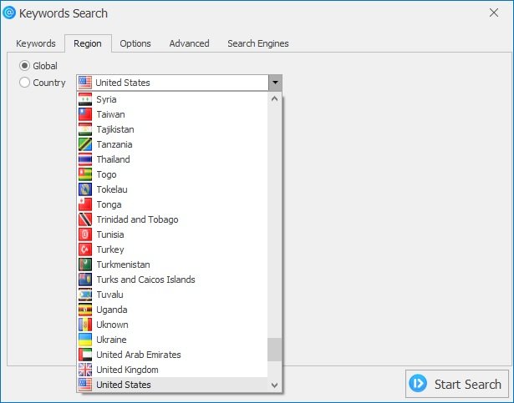Choose "Tokelau" in the list
The height and width of the screenshot is (403, 514).
173,189
